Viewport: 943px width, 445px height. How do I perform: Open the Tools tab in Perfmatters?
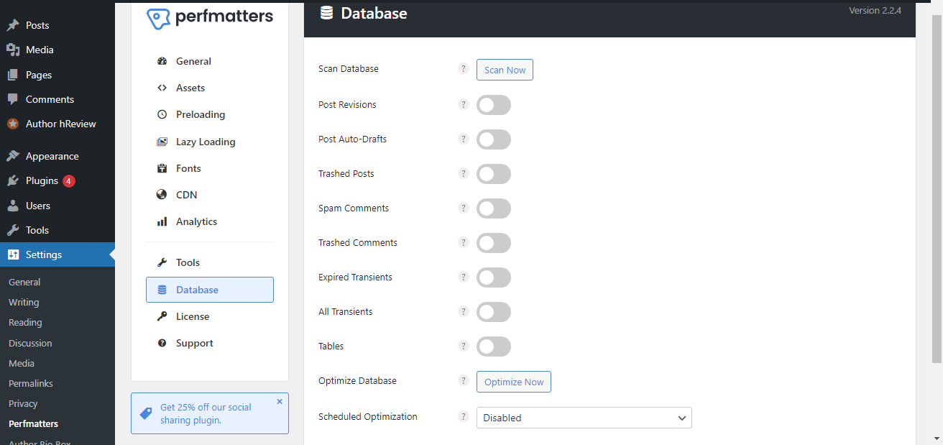point(188,263)
